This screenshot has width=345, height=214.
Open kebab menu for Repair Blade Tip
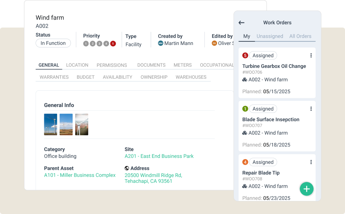click(311, 162)
